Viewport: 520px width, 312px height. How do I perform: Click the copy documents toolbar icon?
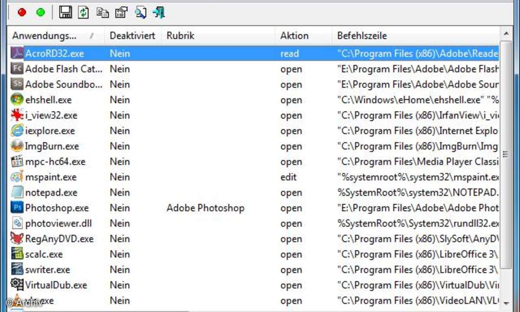coord(102,13)
